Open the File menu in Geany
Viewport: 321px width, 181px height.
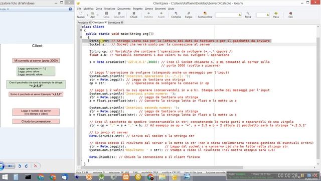[x=79, y=9]
